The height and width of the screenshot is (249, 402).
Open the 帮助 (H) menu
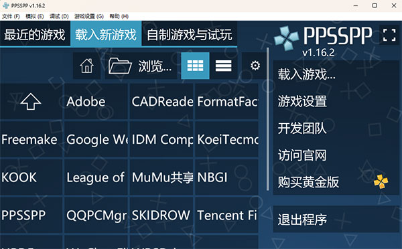pyautogui.click(x=119, y=16)
